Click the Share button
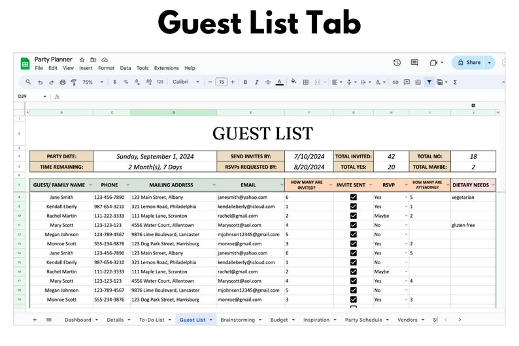Viewport: 519px width, 346px height. [469, 63]
